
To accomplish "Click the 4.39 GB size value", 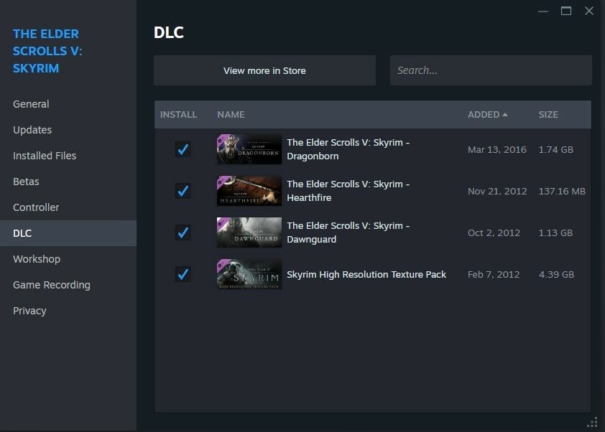I will [x=556, y=274].
